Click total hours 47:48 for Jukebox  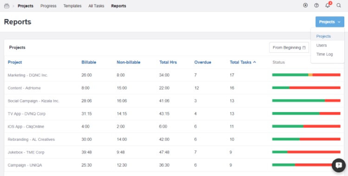tap(164, 152)
